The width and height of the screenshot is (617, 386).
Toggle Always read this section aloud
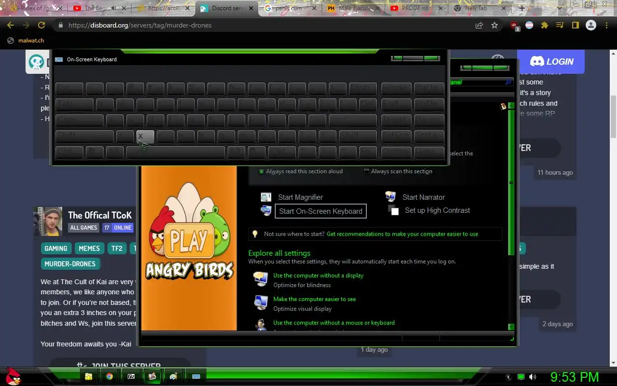click(x=301, y=171)
